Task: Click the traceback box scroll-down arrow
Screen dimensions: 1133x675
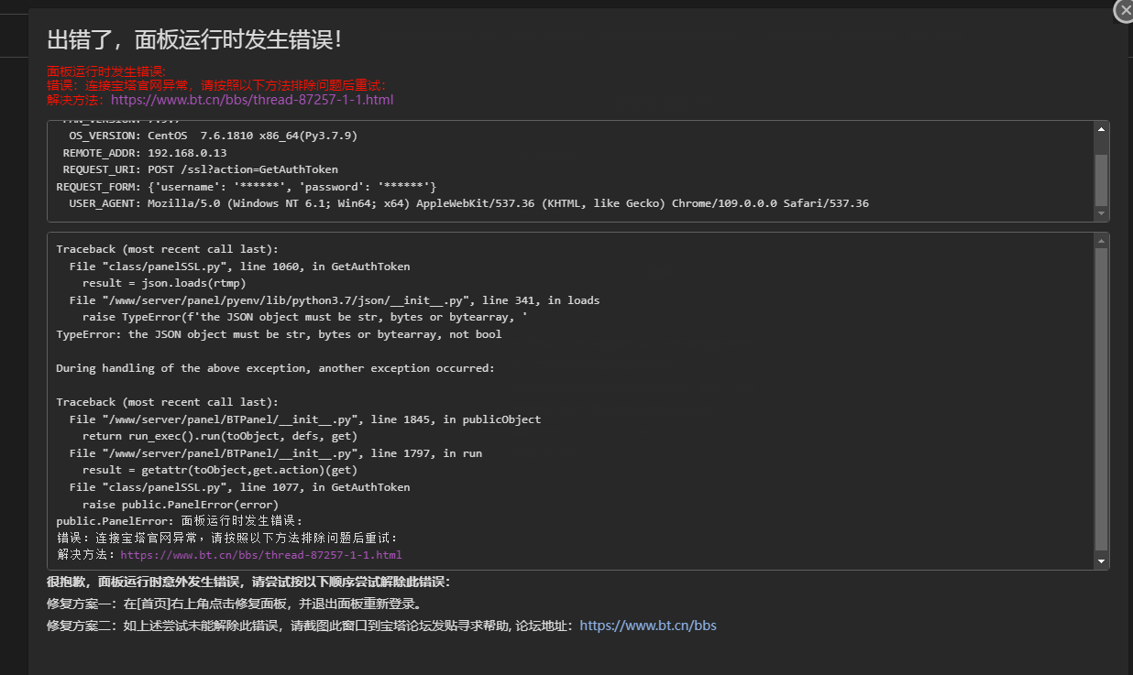Action: pyautogui.click(x=1101, y=561)
